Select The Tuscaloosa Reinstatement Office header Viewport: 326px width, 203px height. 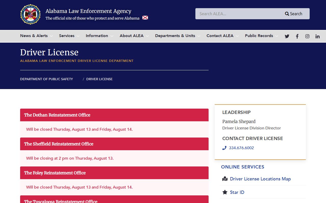pos(114,199)
